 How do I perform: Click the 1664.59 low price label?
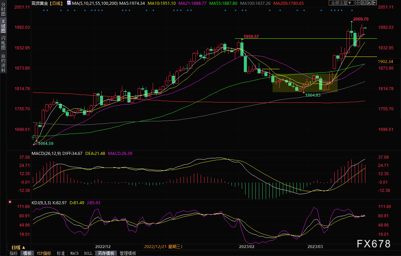46,144
